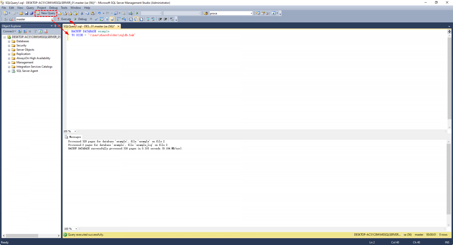The height and width of the screenshot is (245, 453).
Task: Click the Find in Files icon
Action: pos(206,13)
